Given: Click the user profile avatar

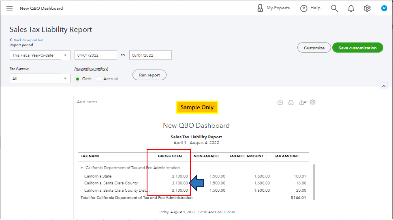Looking at the screenshot, I should (384, 8).
